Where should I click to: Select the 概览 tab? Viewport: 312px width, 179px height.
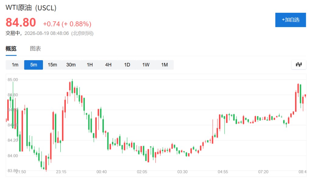click(x=11, y=49)
